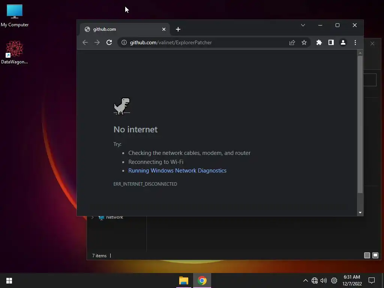Image resolution: width=384 pixels, height=288 pixels.
Task: Share this page via share icon
Action: click(x=292, y=42)
